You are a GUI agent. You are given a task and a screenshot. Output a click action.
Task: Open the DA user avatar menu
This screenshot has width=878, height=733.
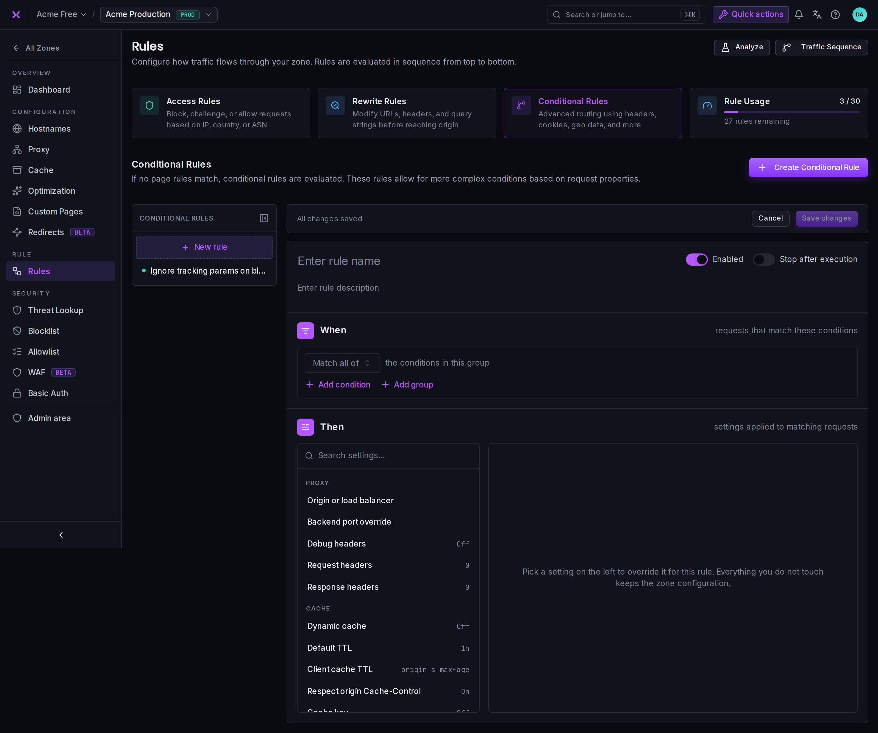[860, 15]
